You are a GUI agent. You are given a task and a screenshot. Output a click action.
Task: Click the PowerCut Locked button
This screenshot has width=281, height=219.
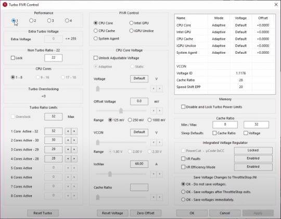click(253, 150)
